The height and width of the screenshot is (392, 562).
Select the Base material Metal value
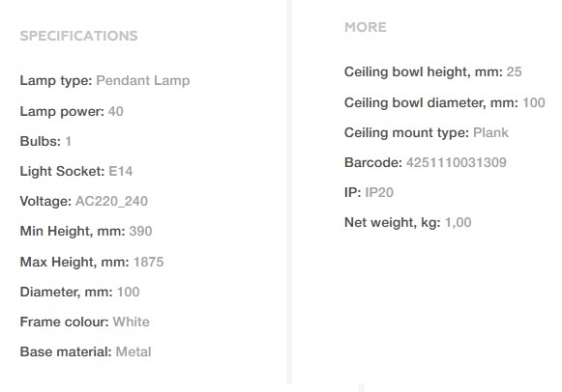[133, 352]
